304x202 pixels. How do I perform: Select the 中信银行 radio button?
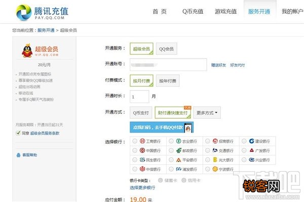tap(135, 169)
